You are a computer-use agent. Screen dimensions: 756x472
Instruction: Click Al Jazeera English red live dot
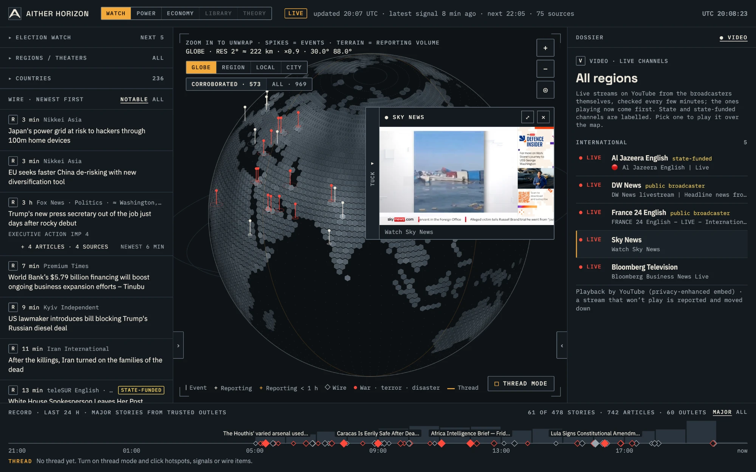tap(581, 158)
